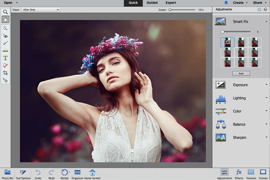Open the View mode dropdown
This screenshot has width=270, height=180.
pyautogui.click(x=41, y=10)
